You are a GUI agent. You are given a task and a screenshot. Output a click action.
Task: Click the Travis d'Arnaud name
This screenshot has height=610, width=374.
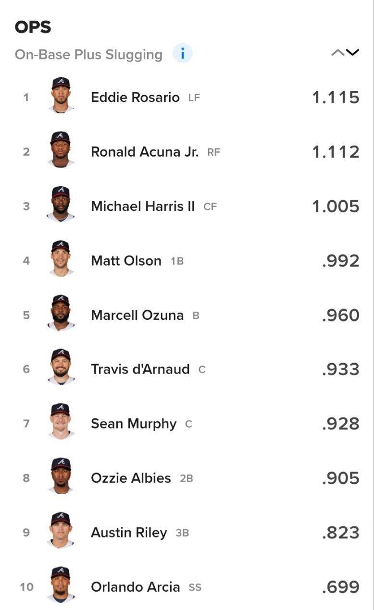140,369
